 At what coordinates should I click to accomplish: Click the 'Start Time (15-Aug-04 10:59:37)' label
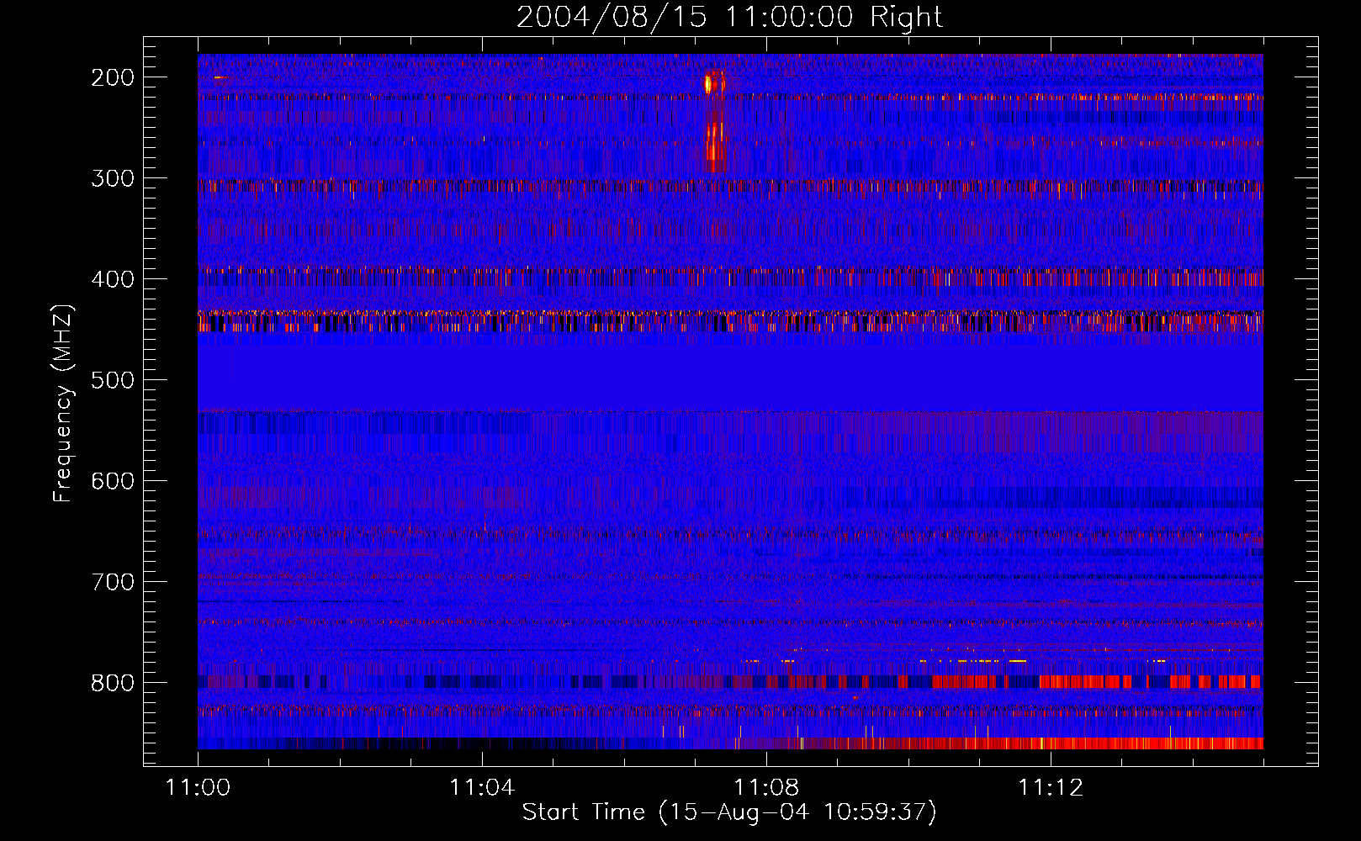coord(729,812)
